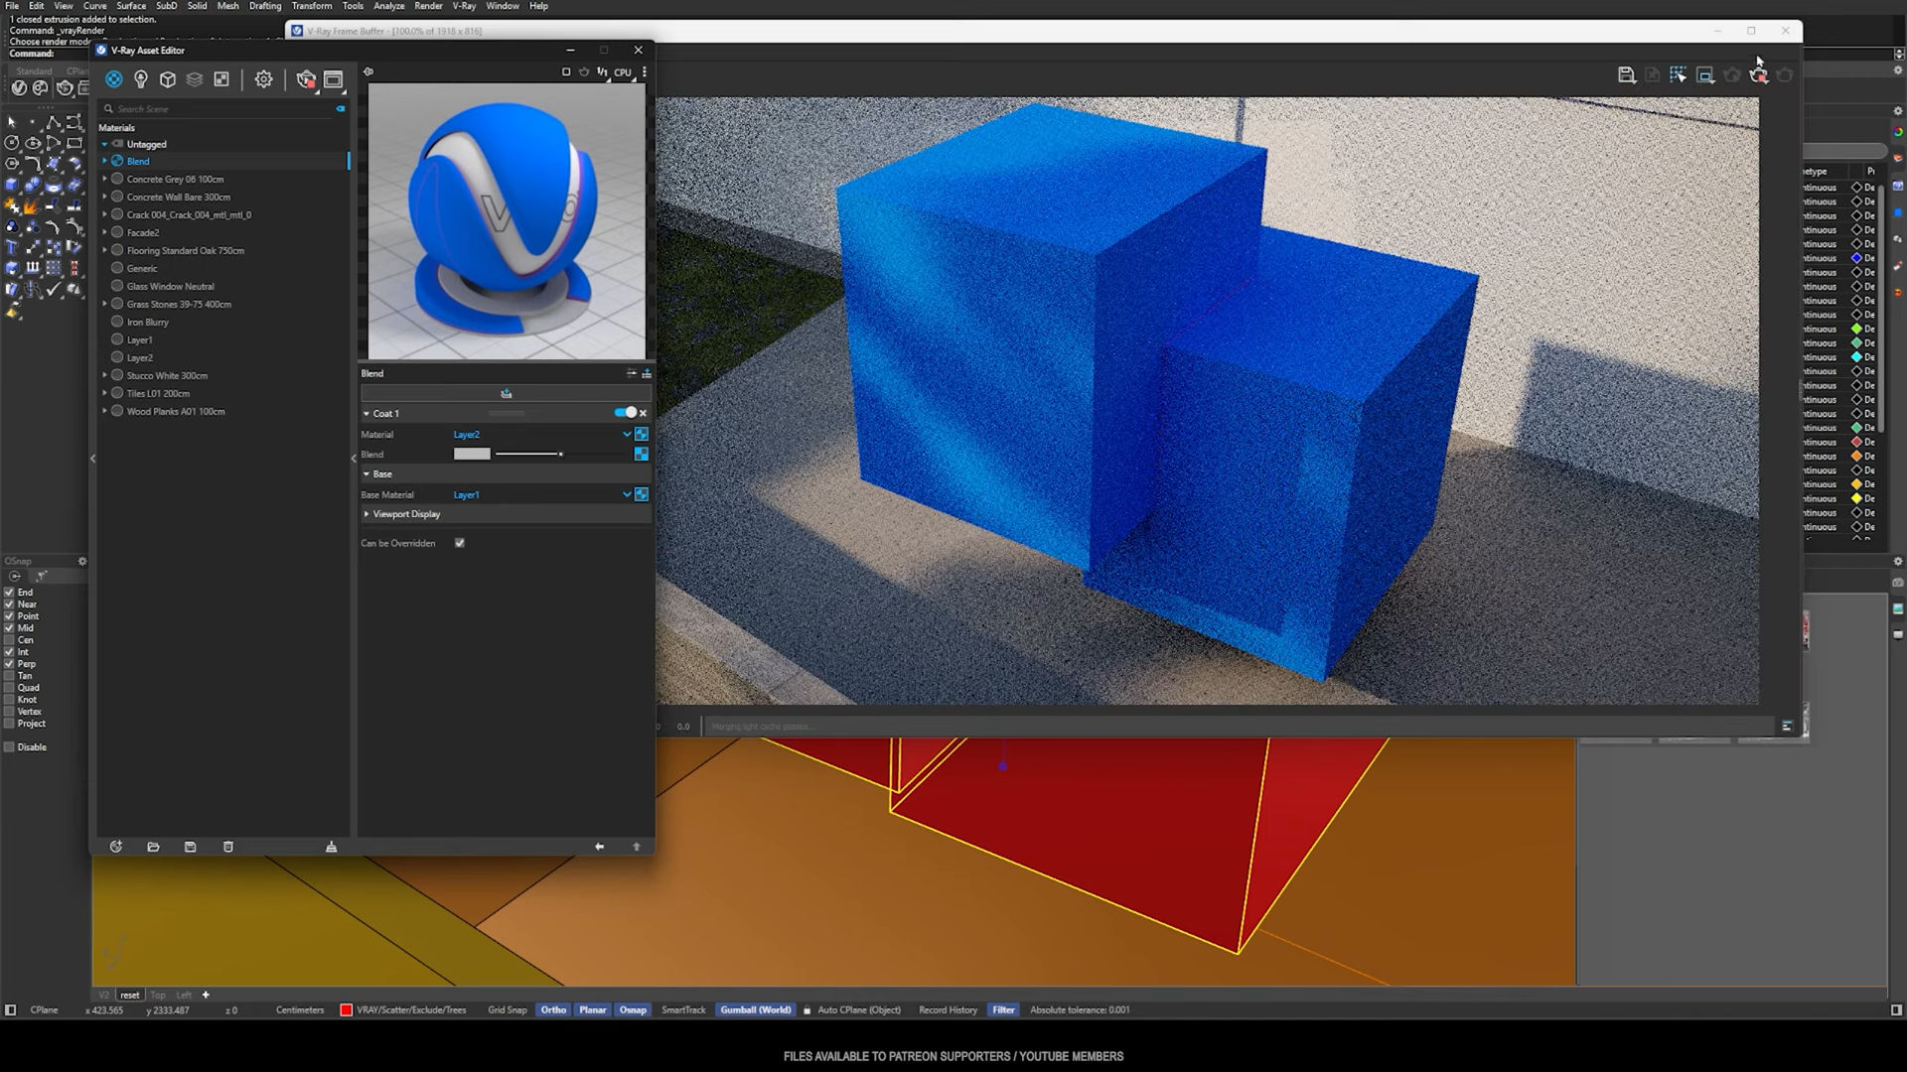
Task: Click the Blend amount gray color swatch
Action: (x=472, y=454)
